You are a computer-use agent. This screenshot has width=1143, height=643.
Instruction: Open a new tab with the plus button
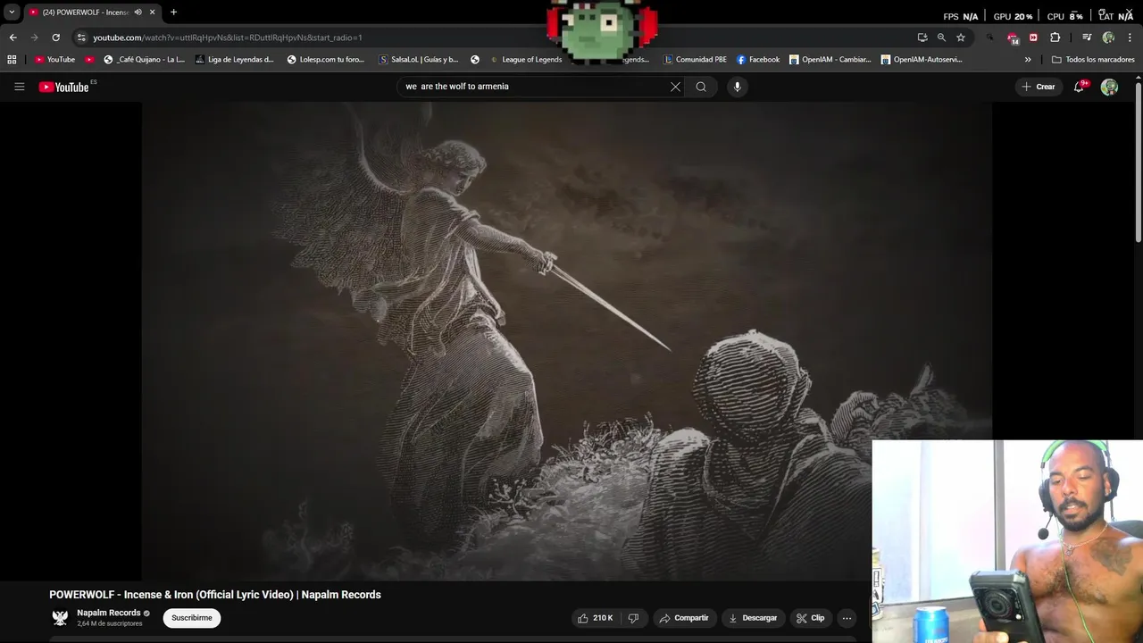coord(173,13)
